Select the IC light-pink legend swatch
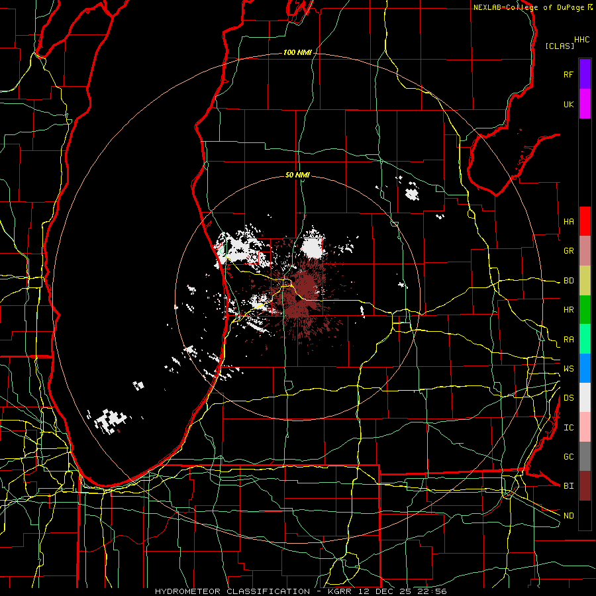This screenshot has height=596, width=596. pyautogui.click(x=585, y=427)
